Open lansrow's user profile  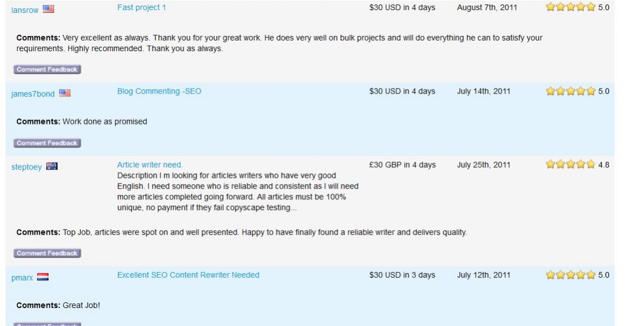point(25,10)
